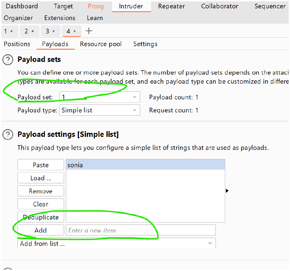Click the Load ... button

[41, 178]
